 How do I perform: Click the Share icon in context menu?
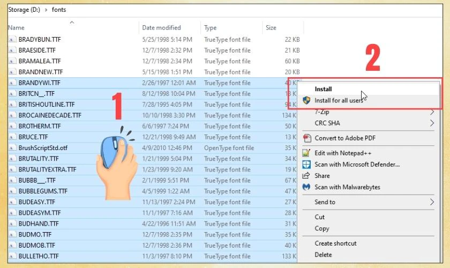[x=306, y=175]
